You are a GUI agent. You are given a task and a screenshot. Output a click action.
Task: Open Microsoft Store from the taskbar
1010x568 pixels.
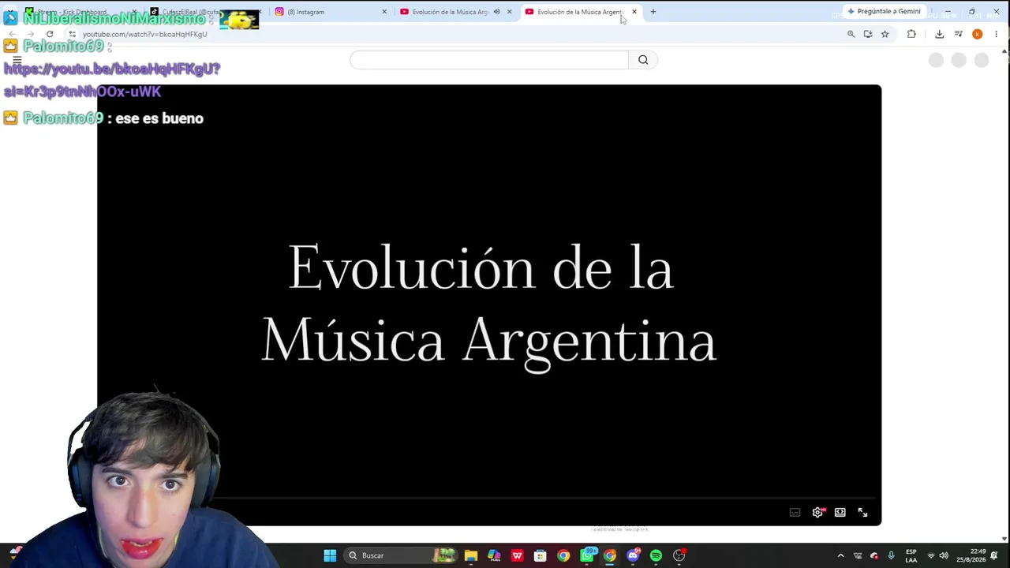541,555
